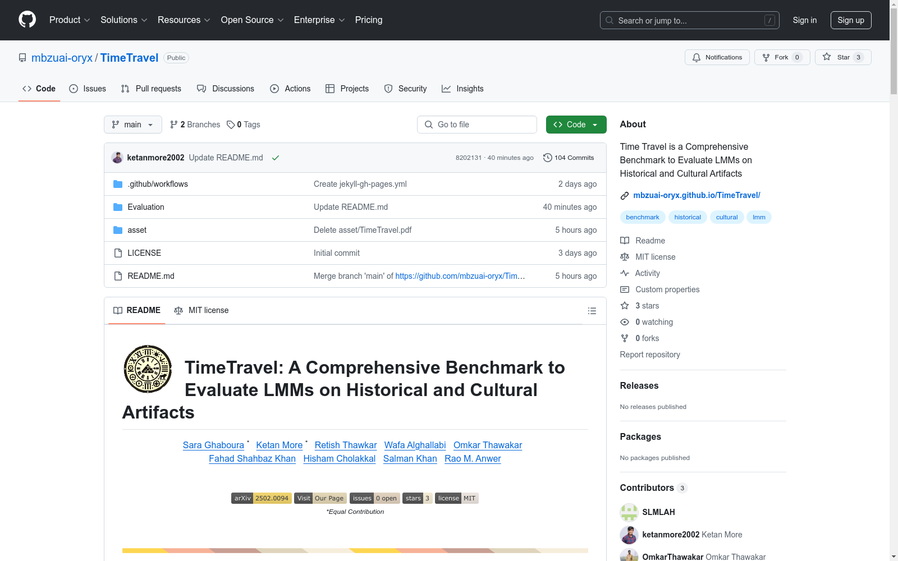Click the SLMLAH contributor avatar
Screen dimensions: 898x561
tap(629, 512)
